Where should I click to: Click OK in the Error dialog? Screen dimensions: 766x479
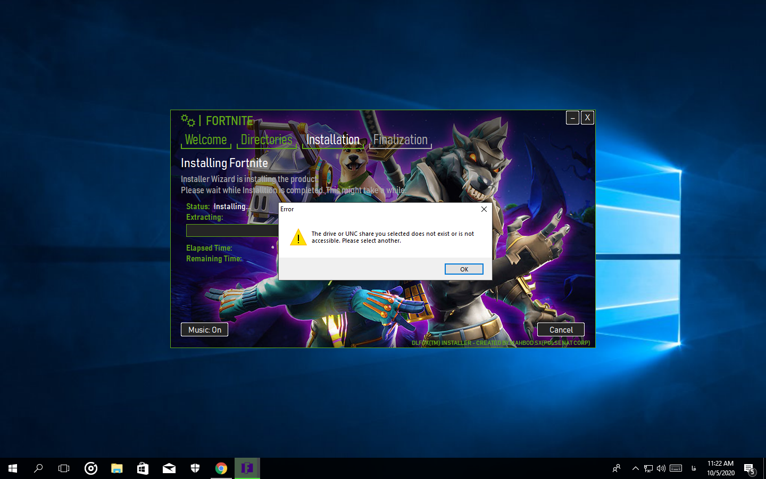tap(464, 269)
